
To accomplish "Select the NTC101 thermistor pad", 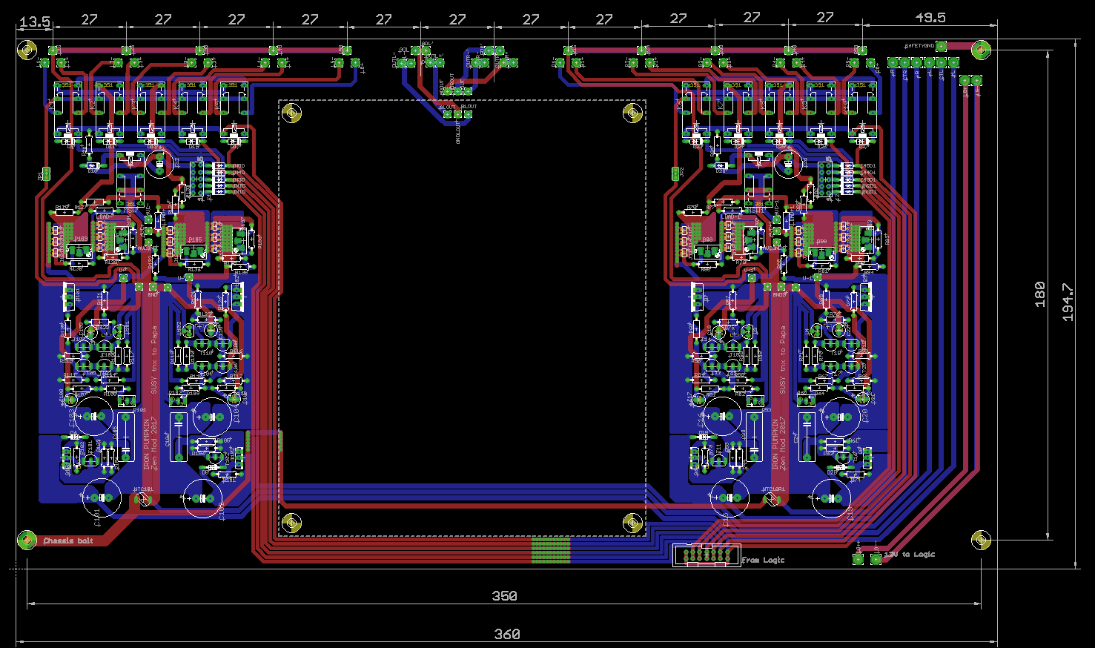I will point(143,500).
